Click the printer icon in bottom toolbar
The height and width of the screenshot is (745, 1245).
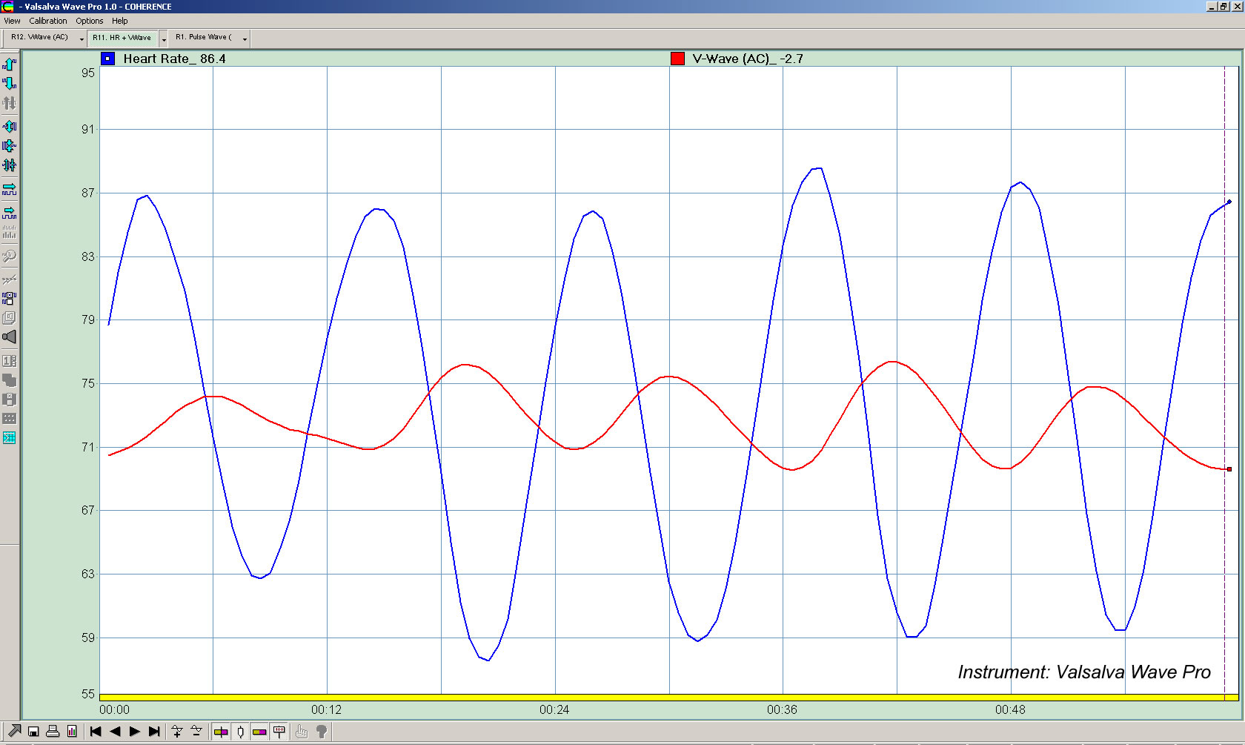tap(53, 732)
